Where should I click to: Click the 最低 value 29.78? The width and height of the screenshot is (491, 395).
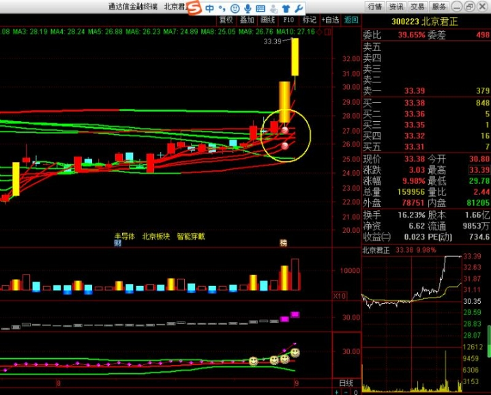(x=479, y=181)
